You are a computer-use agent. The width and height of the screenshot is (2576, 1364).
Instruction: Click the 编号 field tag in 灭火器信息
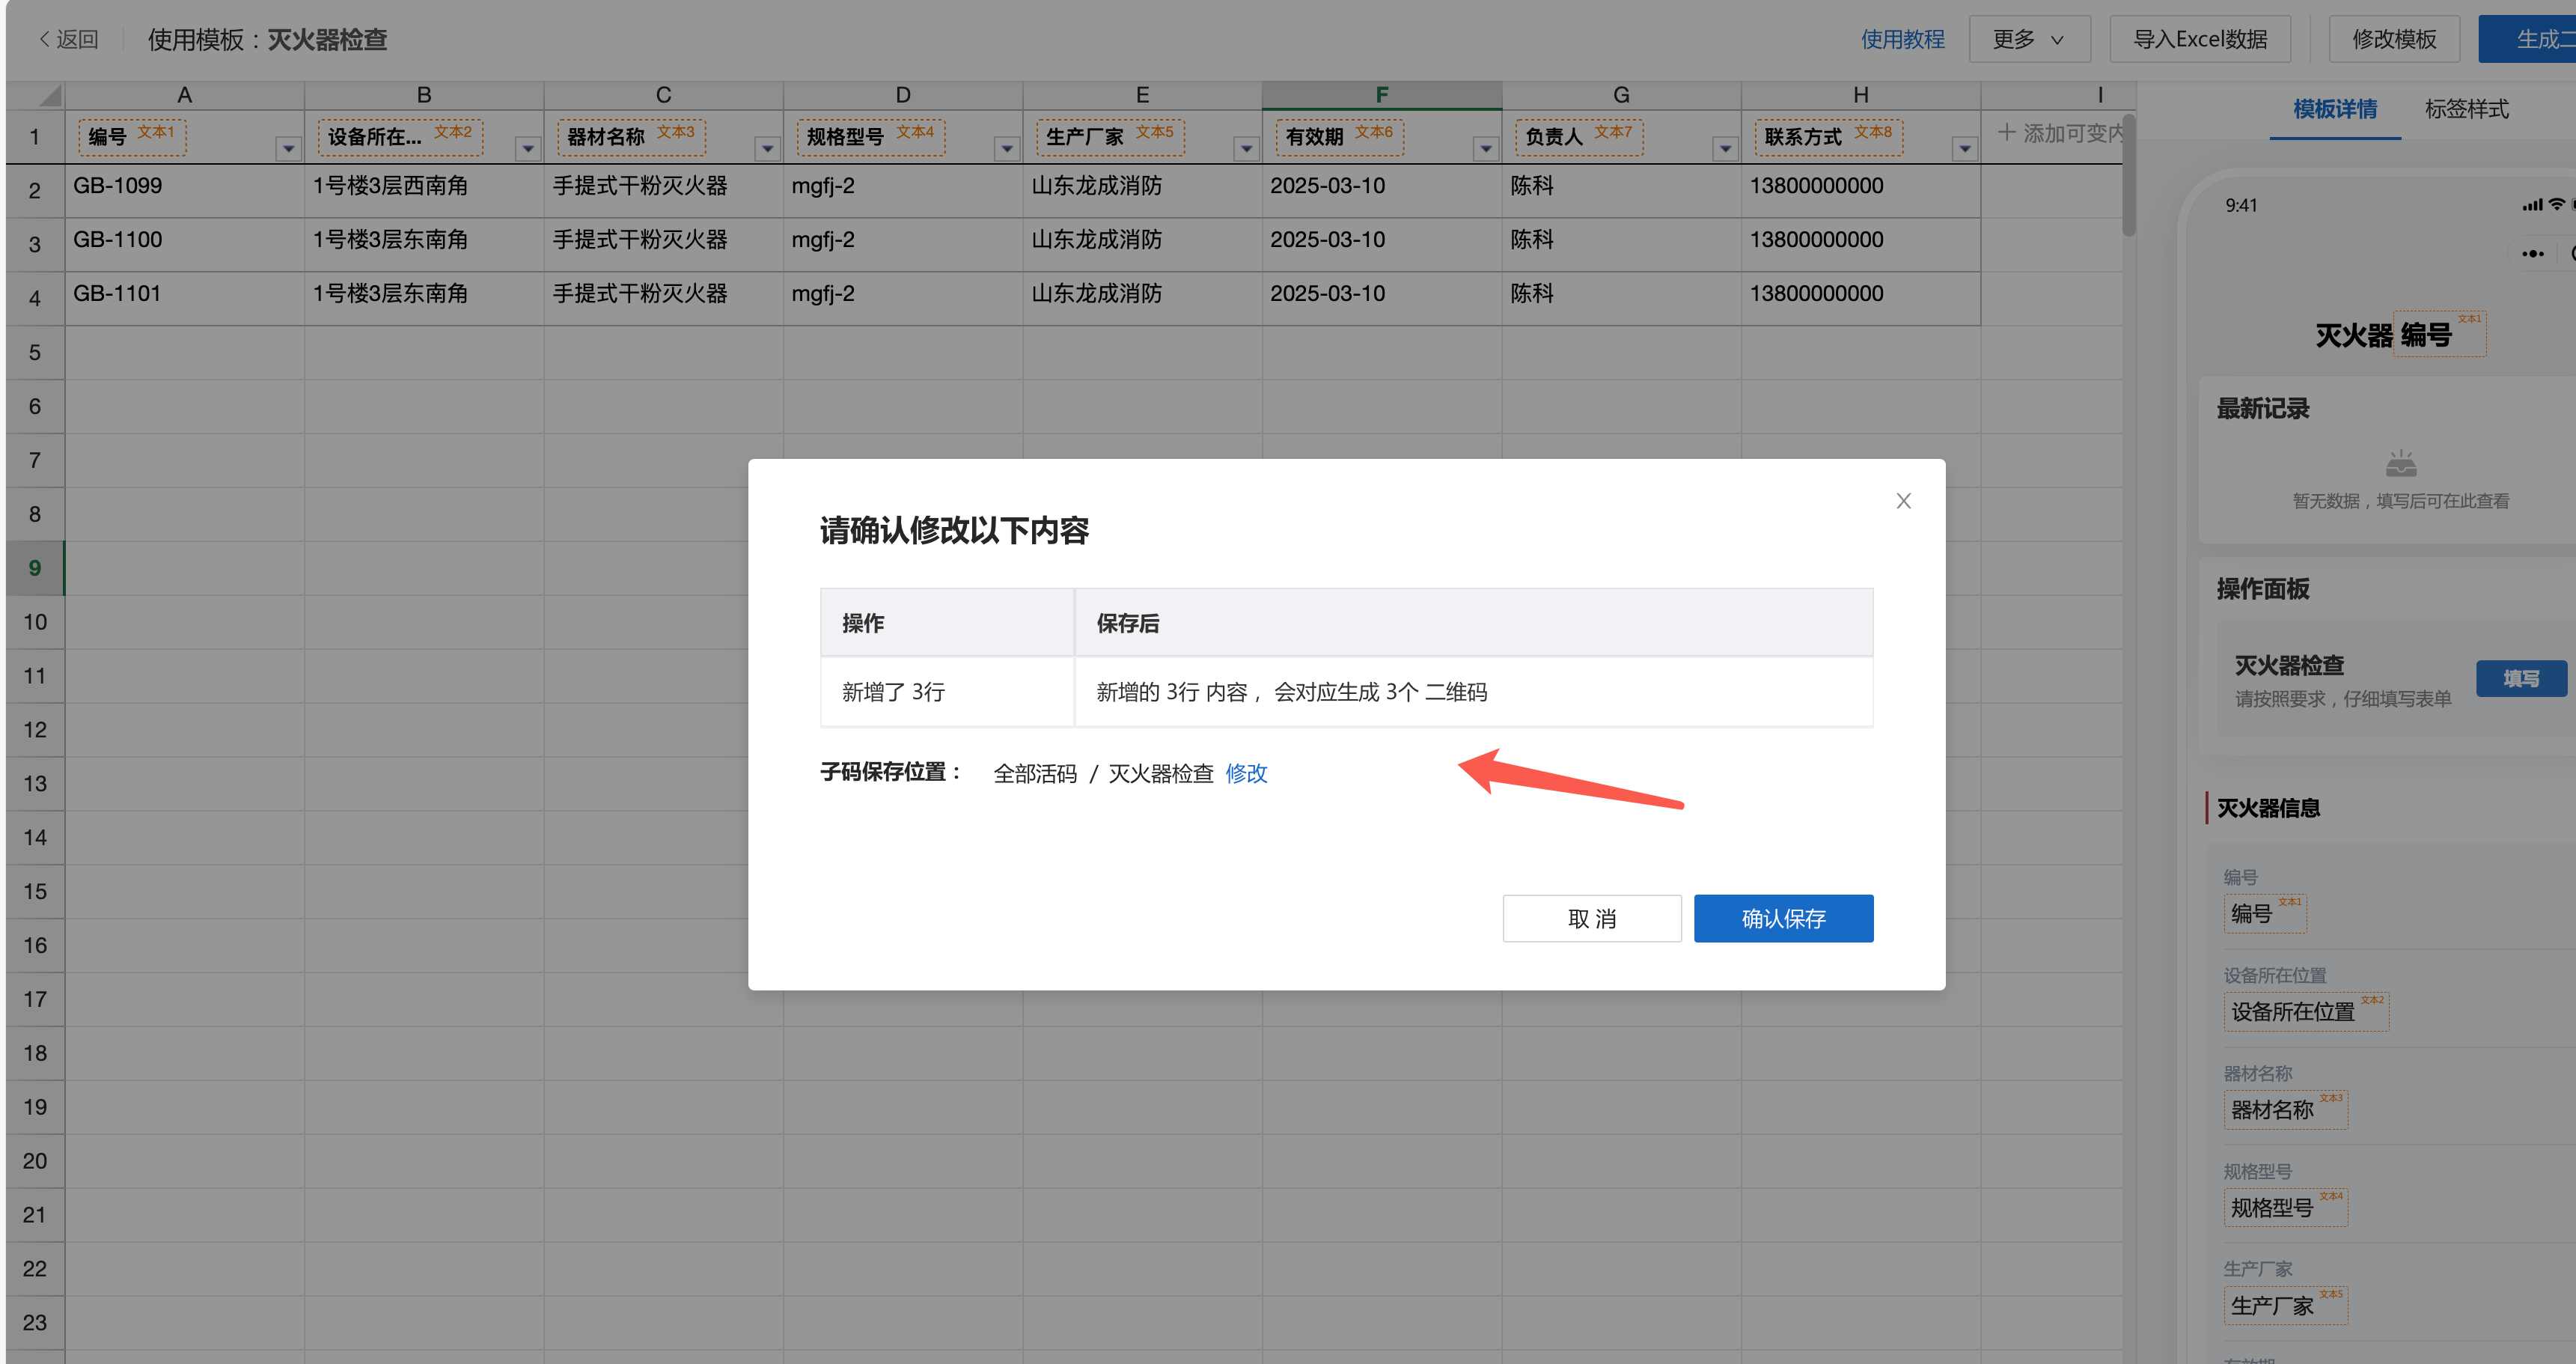[x=2265, y=913]
